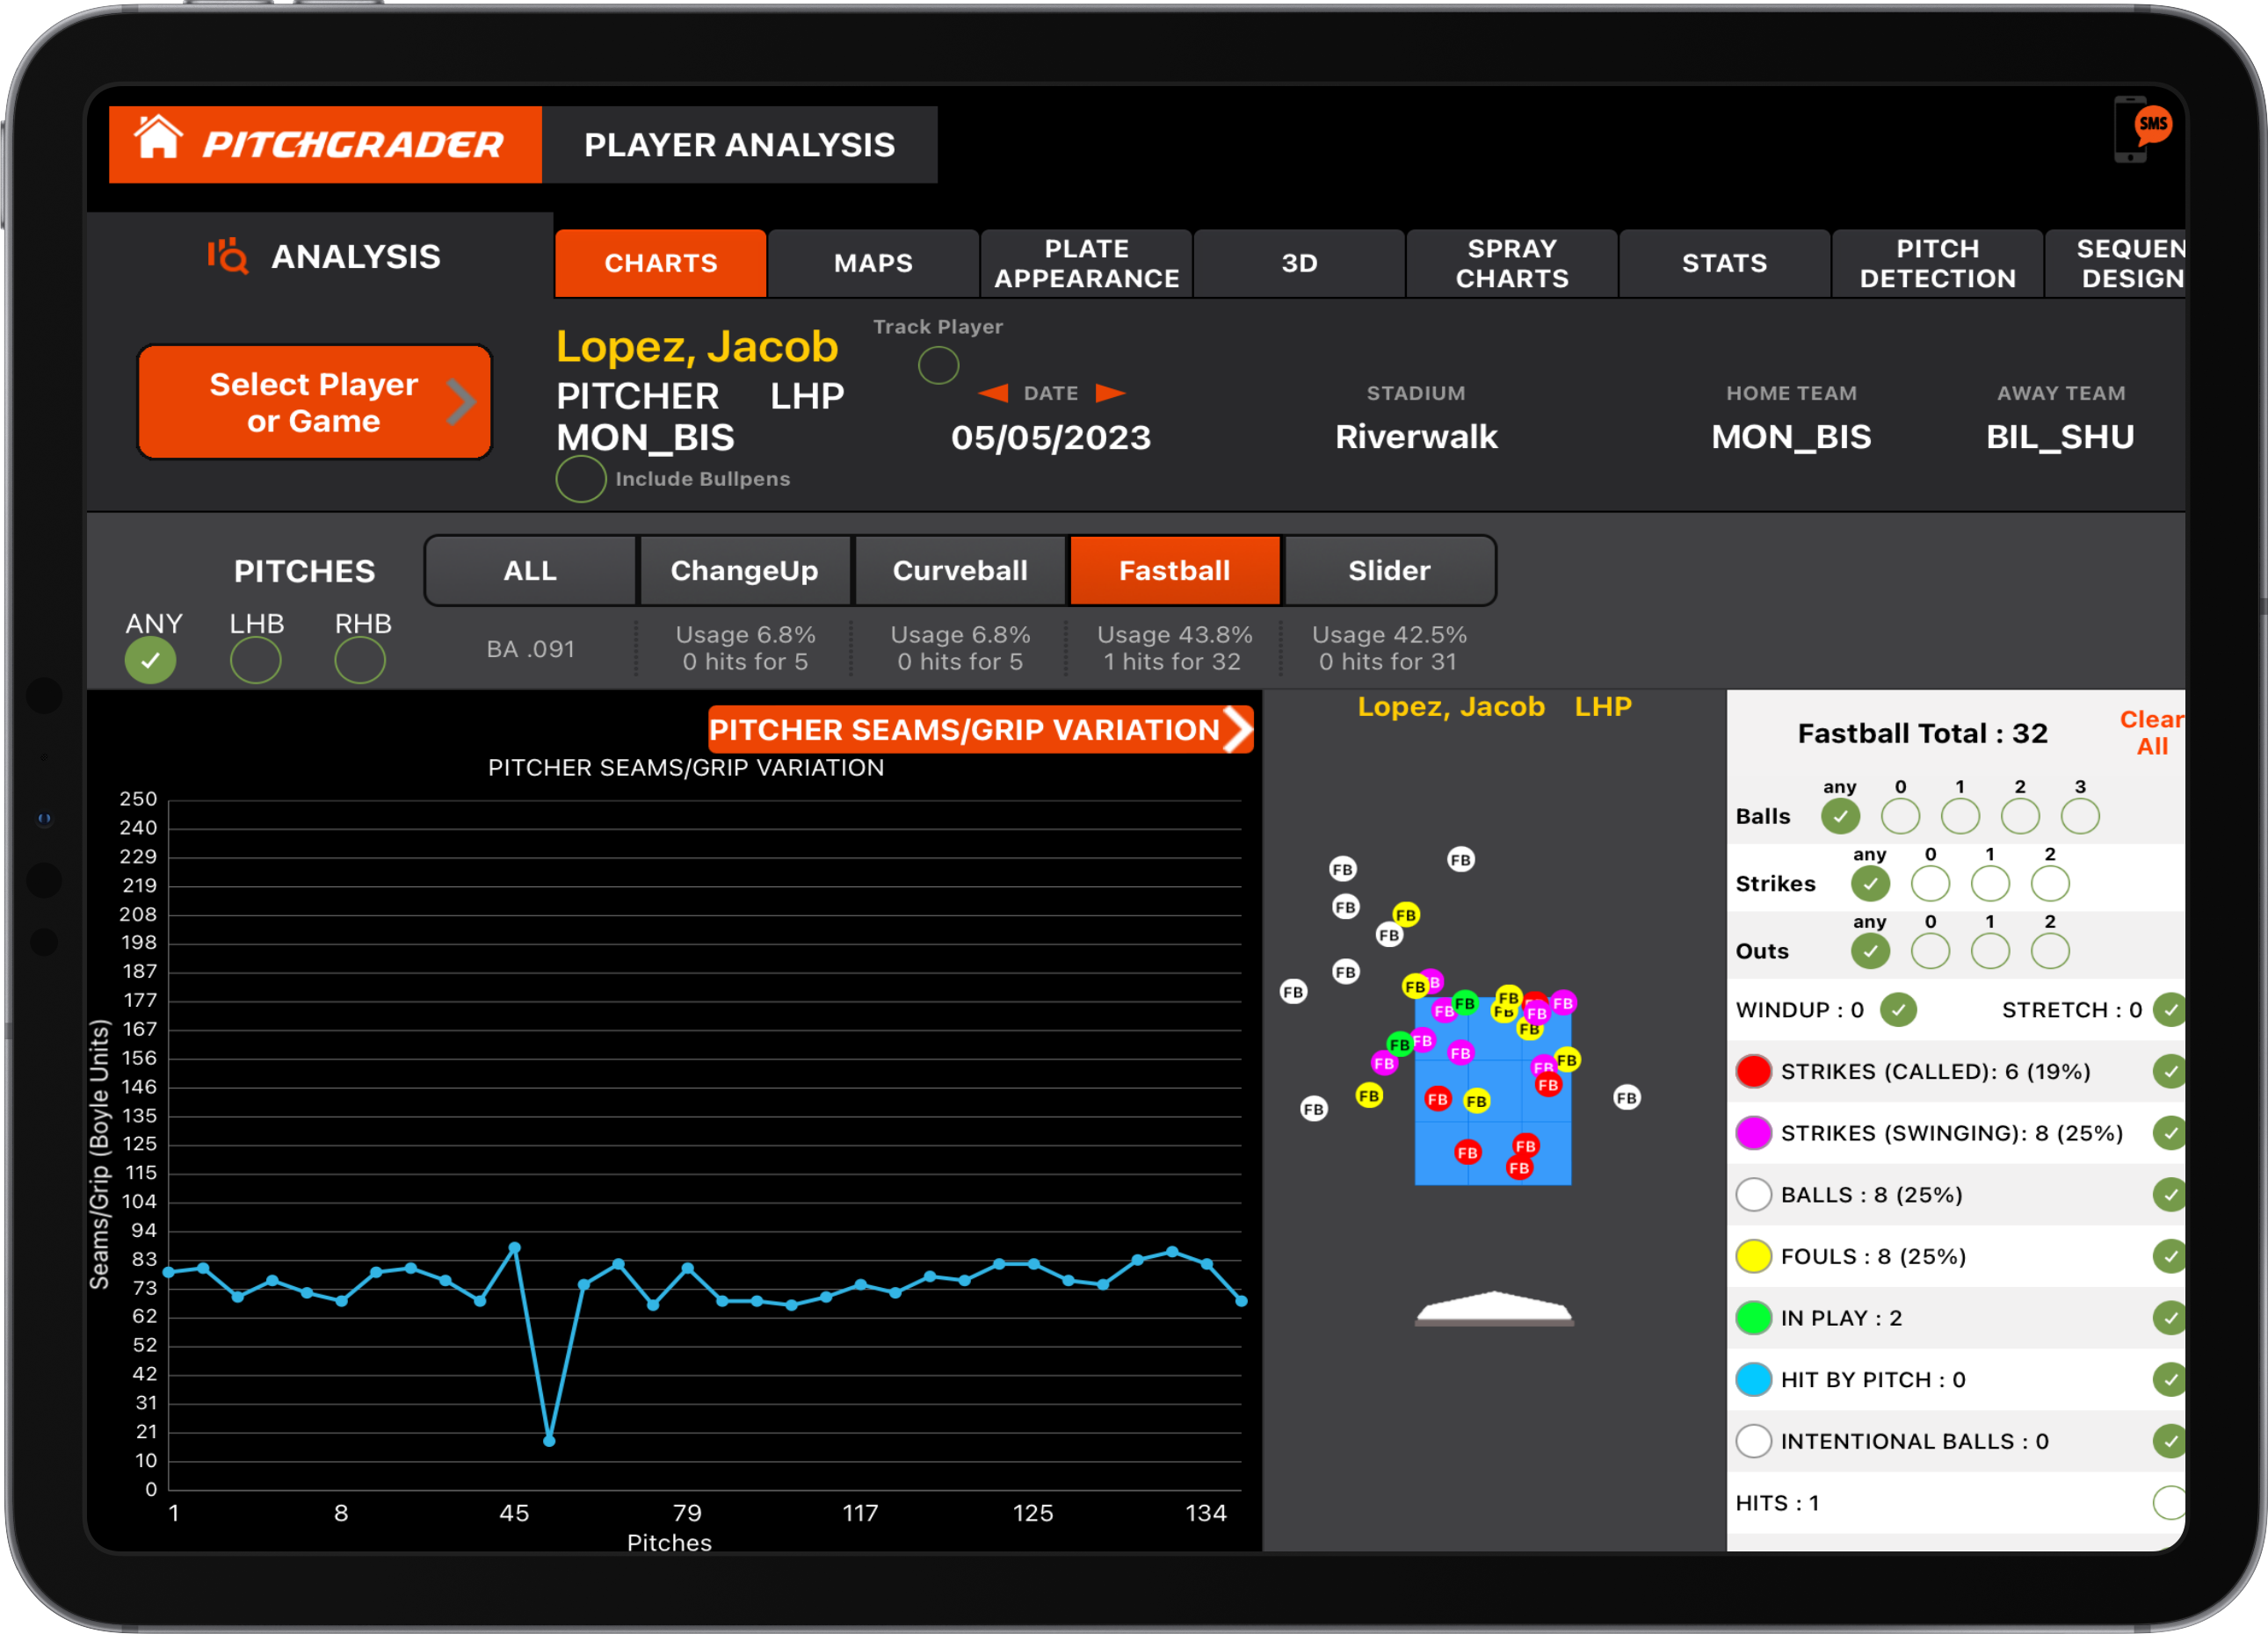This screenshot has width=2268, height=1634.
Task: Enable Include Bullpens
Action: tap(580, 479)
